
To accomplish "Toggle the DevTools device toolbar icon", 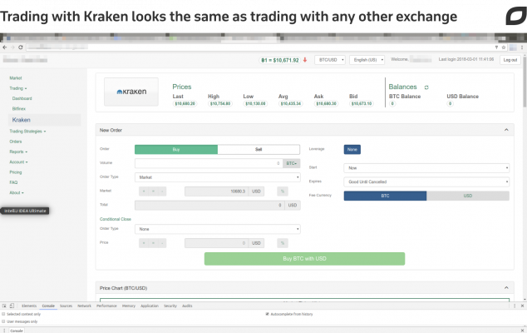I will click(x=12, y=306).
